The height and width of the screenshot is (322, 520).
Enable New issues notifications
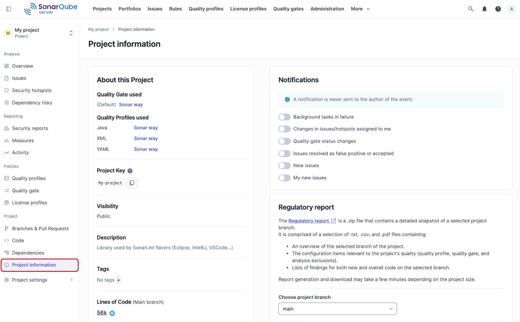tap(284, 166)
